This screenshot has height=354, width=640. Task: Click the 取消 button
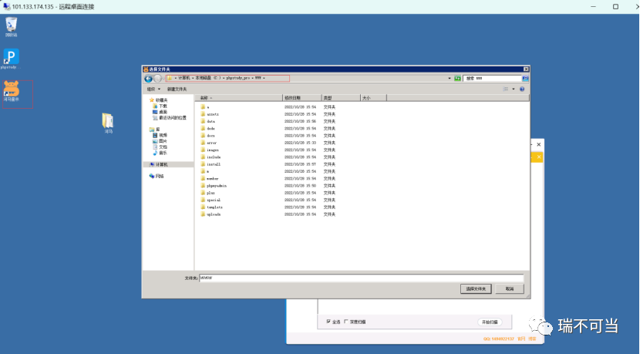click(510, 288)
